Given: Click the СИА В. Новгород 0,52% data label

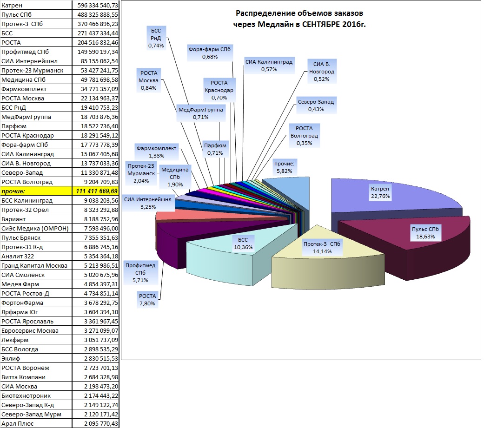Looking at the screenshot, I should [x=322, y=72].
